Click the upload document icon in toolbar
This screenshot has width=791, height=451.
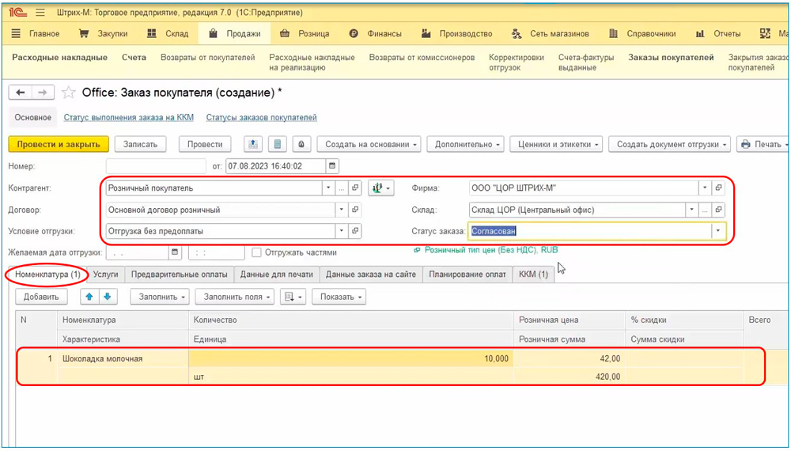tap(252, 144)
